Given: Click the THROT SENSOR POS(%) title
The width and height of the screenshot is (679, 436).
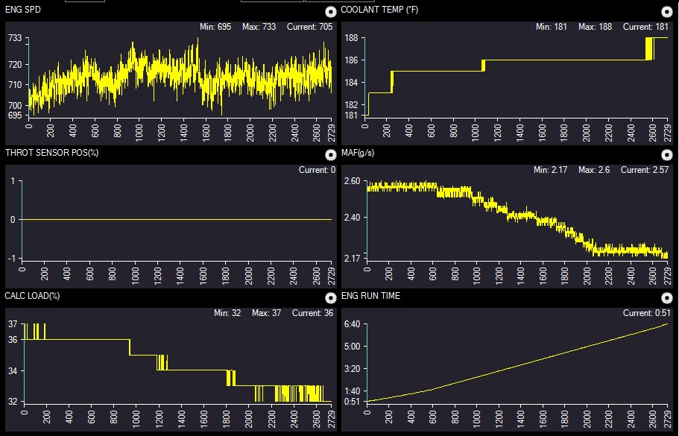Looking at the screenshot, I should (52, 153).
